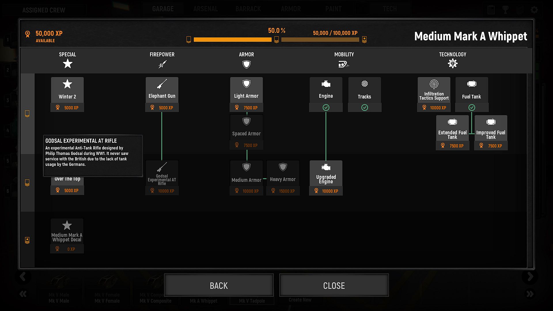Choose the Extended Fuel Tank upgrade
The image size is (553, 311).
click(452, 132)
